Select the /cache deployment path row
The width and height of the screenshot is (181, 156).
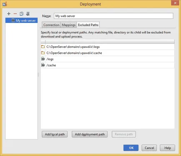point(108,65)
